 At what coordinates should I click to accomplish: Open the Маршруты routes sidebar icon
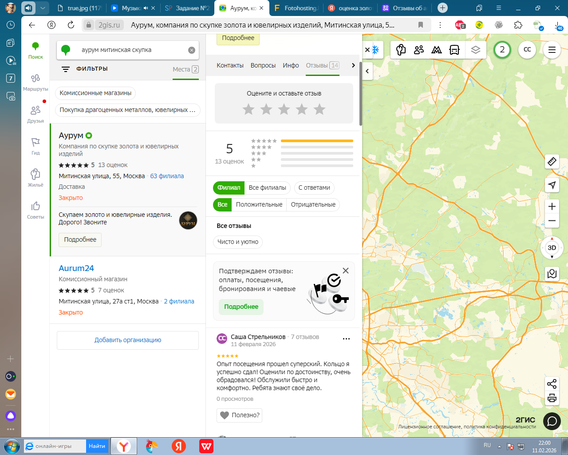pyautogui.click(x=35, y=82)
